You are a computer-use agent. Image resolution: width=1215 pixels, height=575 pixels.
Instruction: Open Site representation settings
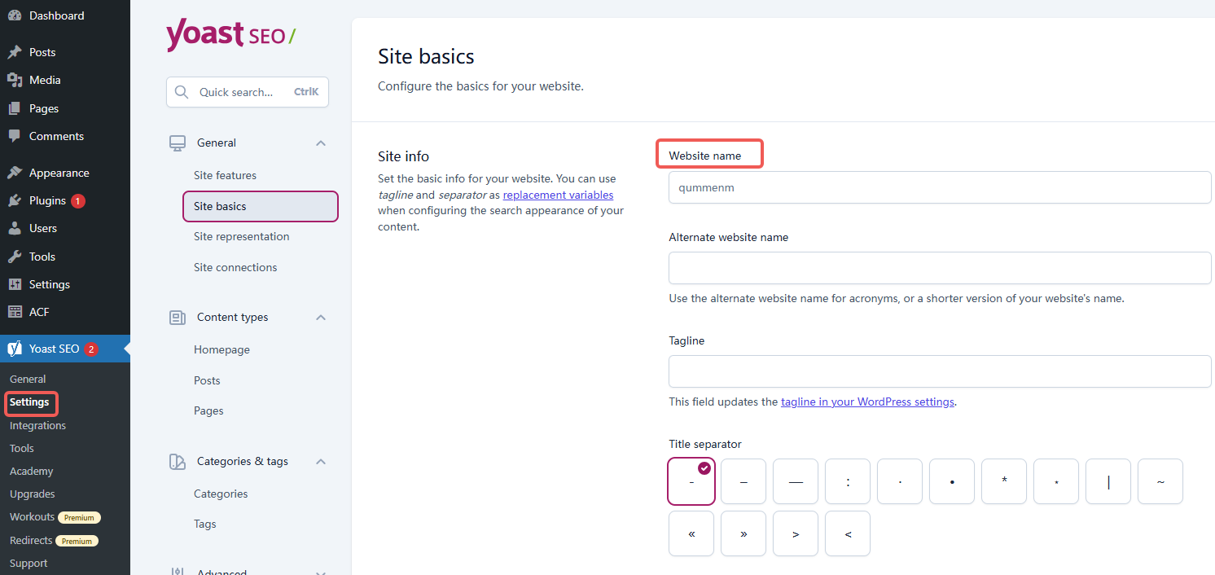click(x=241, y=236)
